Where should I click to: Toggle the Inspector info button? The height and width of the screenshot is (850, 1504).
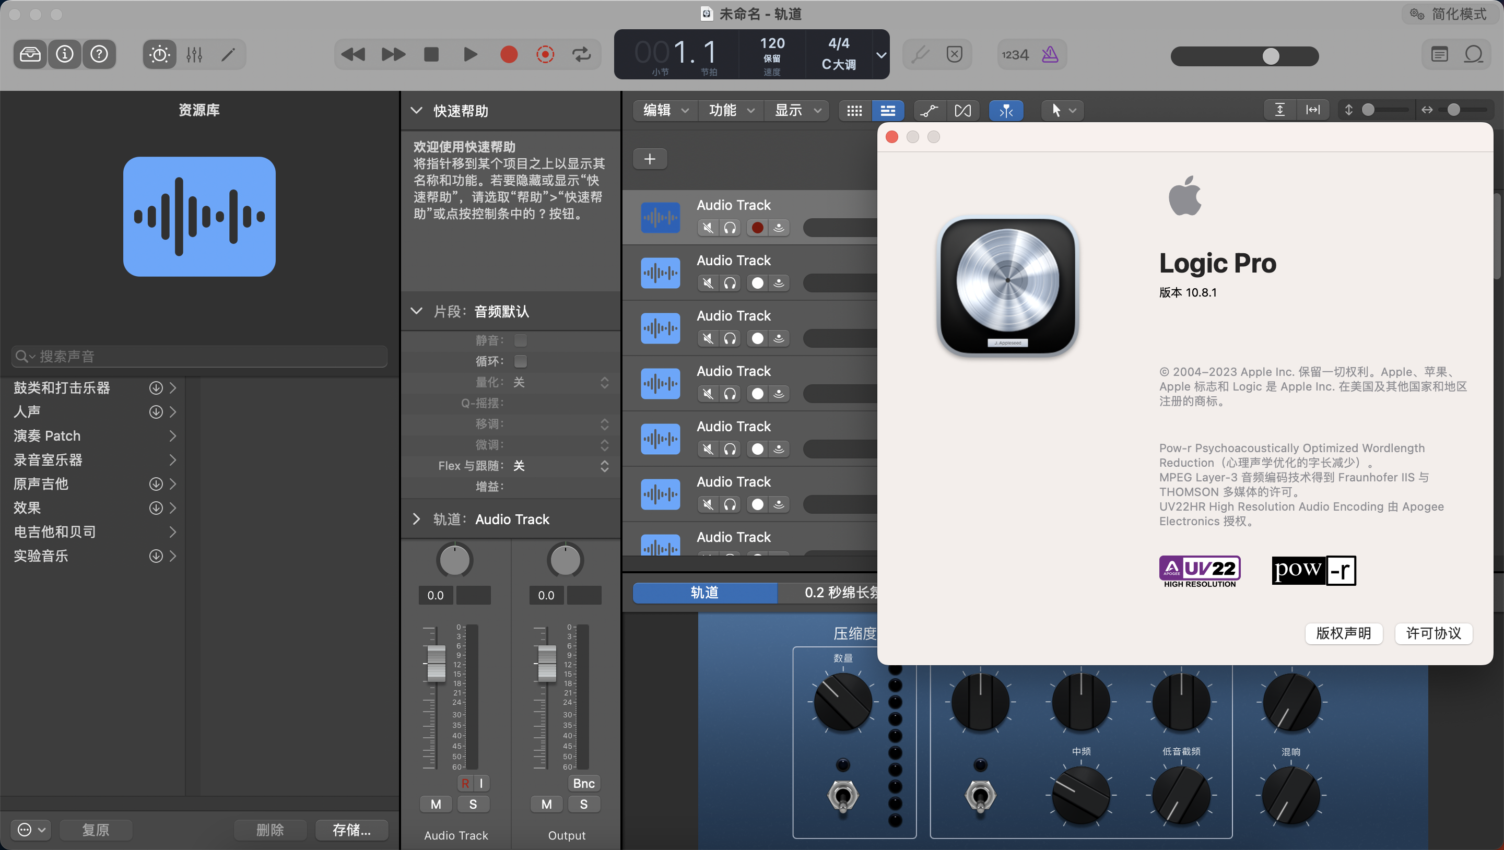point(64,54)
